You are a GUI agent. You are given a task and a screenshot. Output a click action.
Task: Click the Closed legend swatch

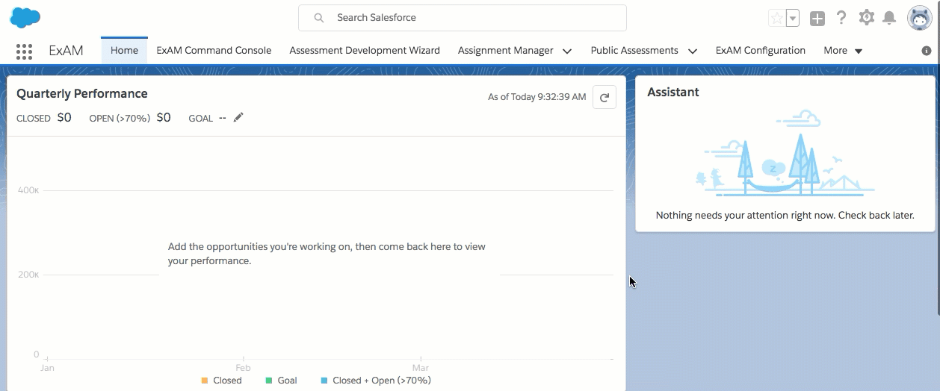tap(205, 381)
